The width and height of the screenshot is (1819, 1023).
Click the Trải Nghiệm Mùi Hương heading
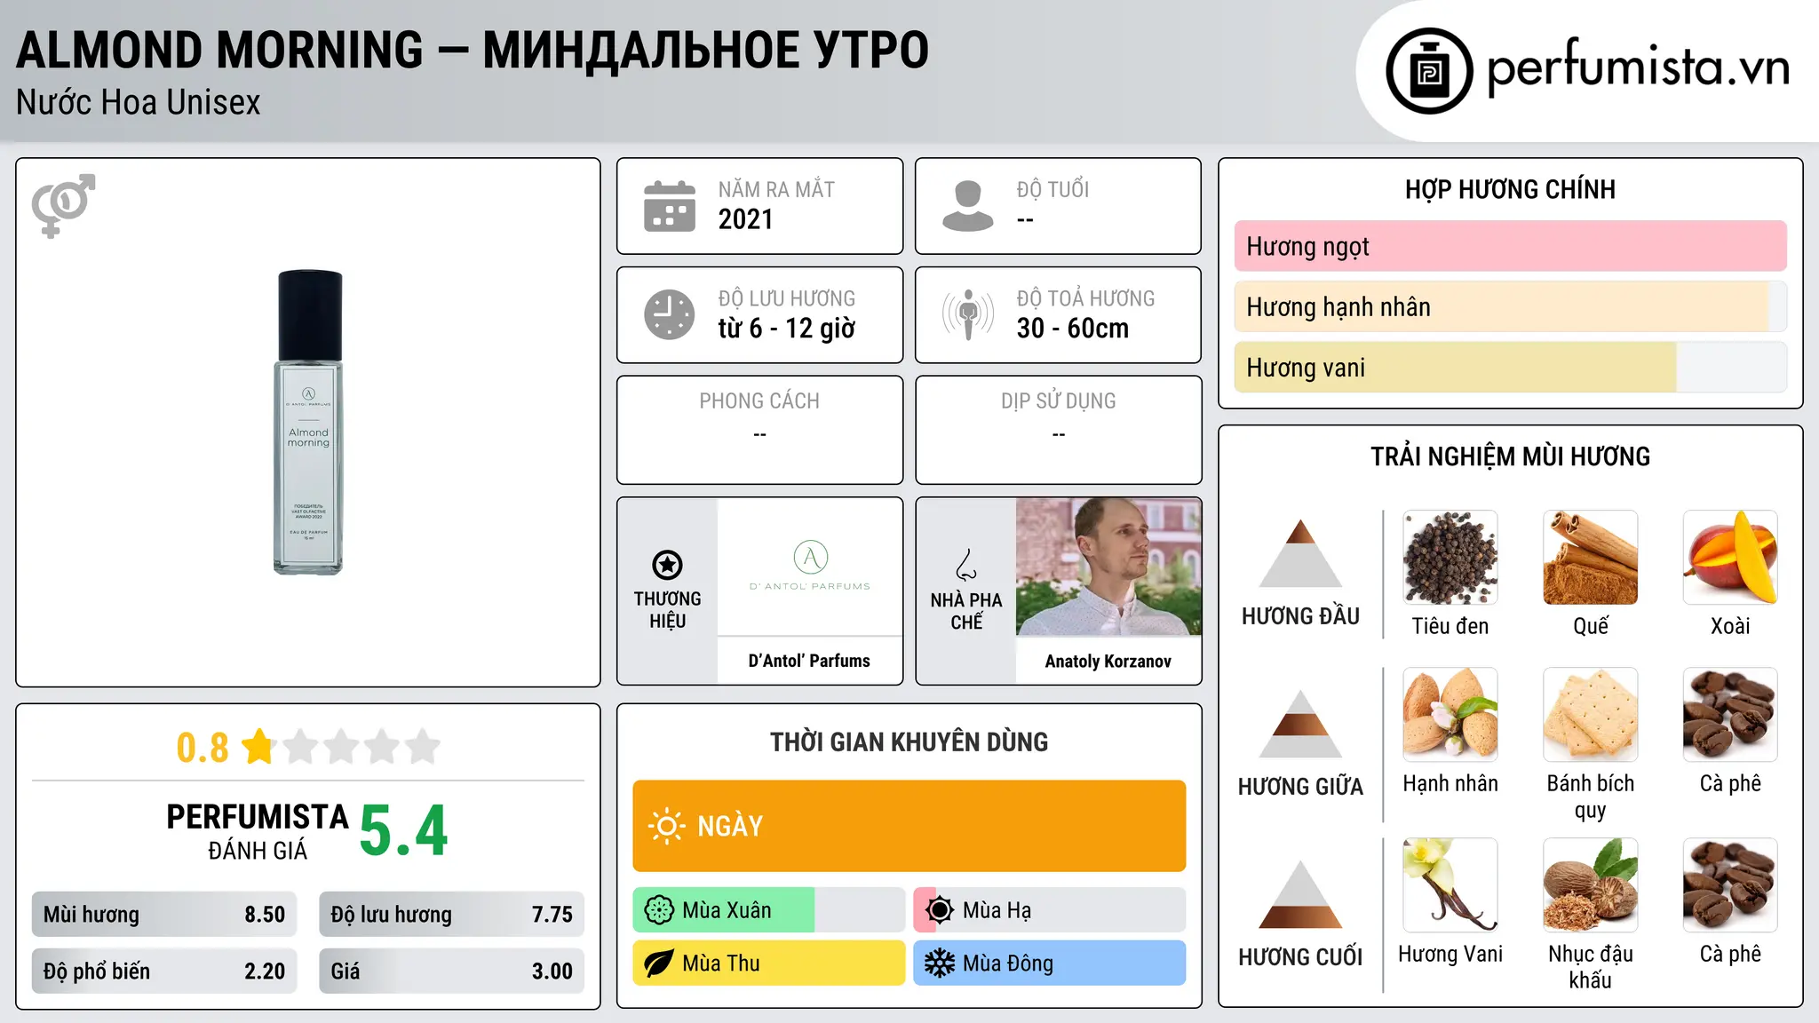(1510, 456)
